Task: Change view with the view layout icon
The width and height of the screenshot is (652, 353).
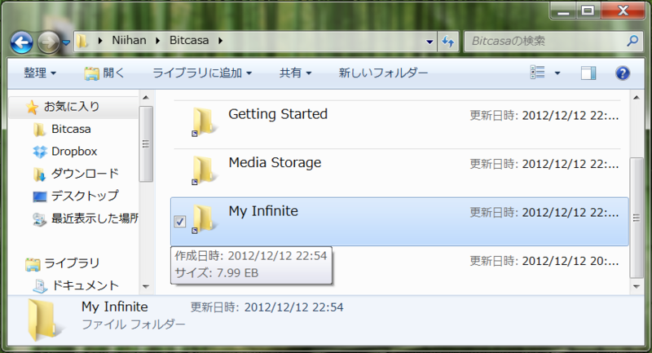Action: pos(538,73)
